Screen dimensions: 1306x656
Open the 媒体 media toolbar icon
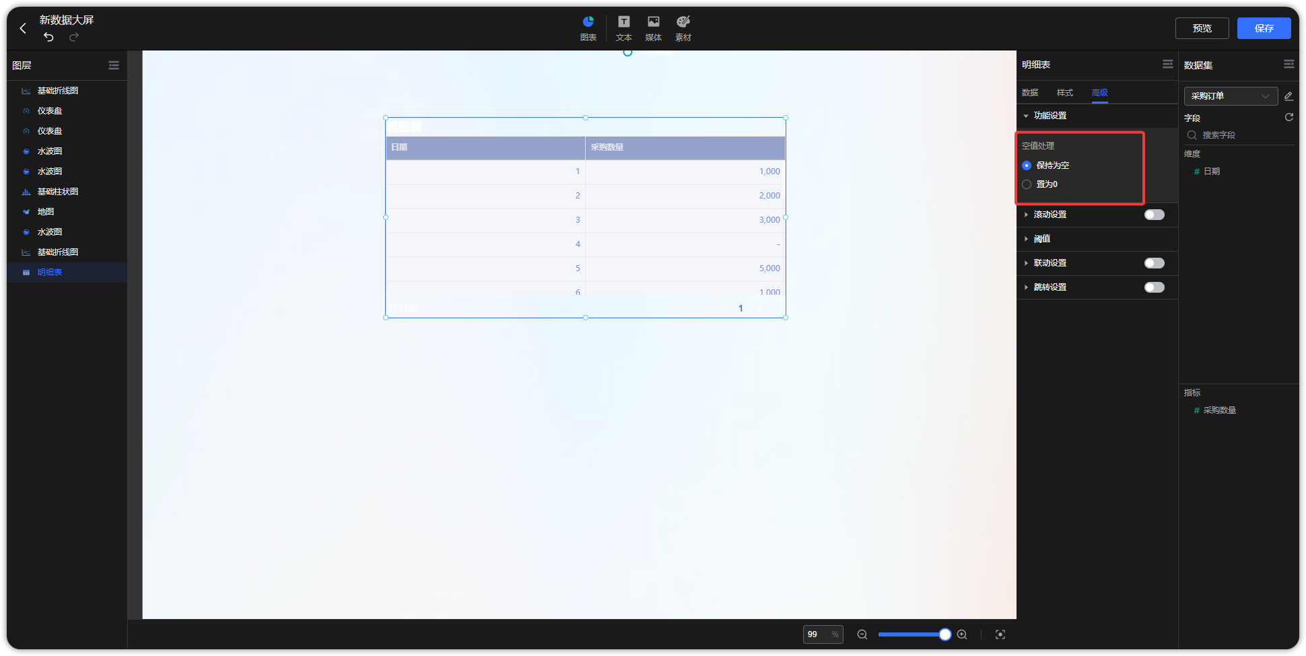[654, 28]
